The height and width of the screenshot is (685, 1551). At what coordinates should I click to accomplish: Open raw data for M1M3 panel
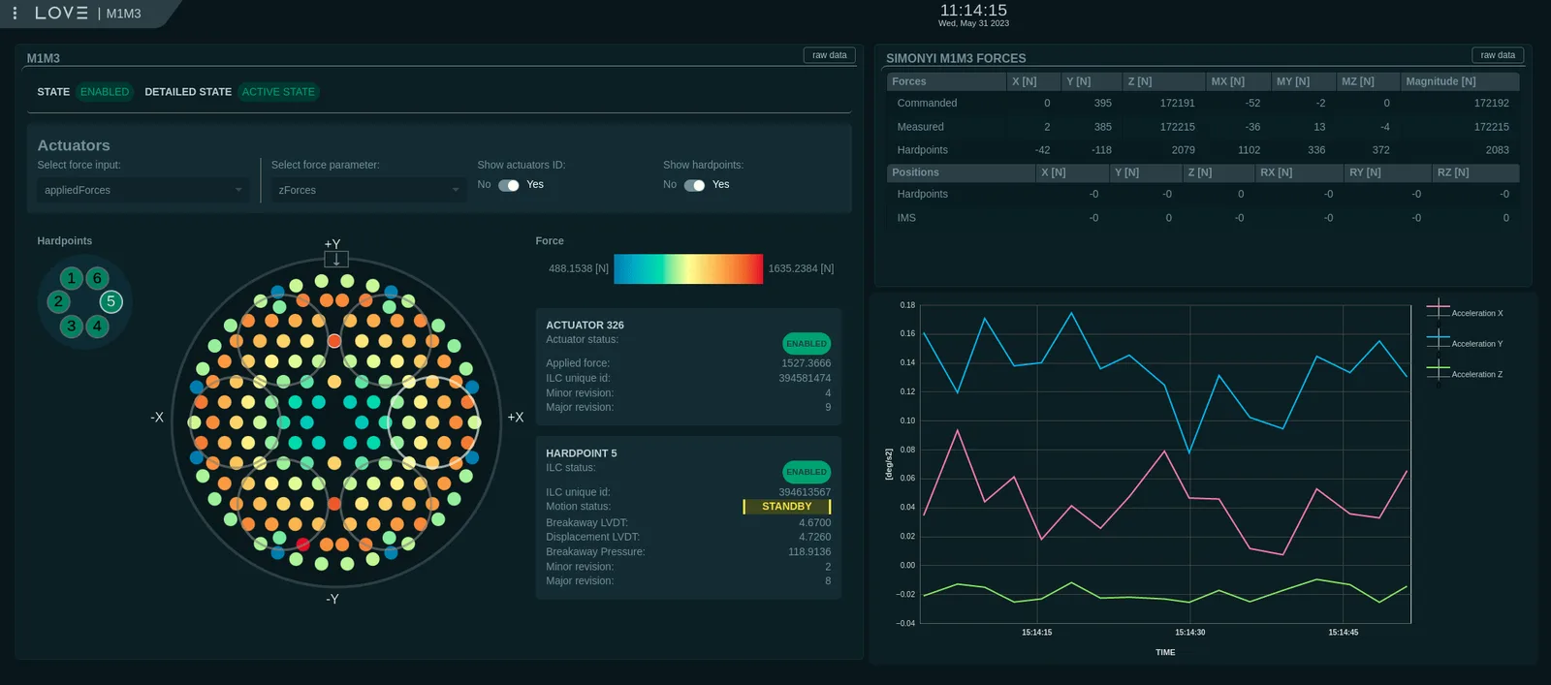click(830, 55)
